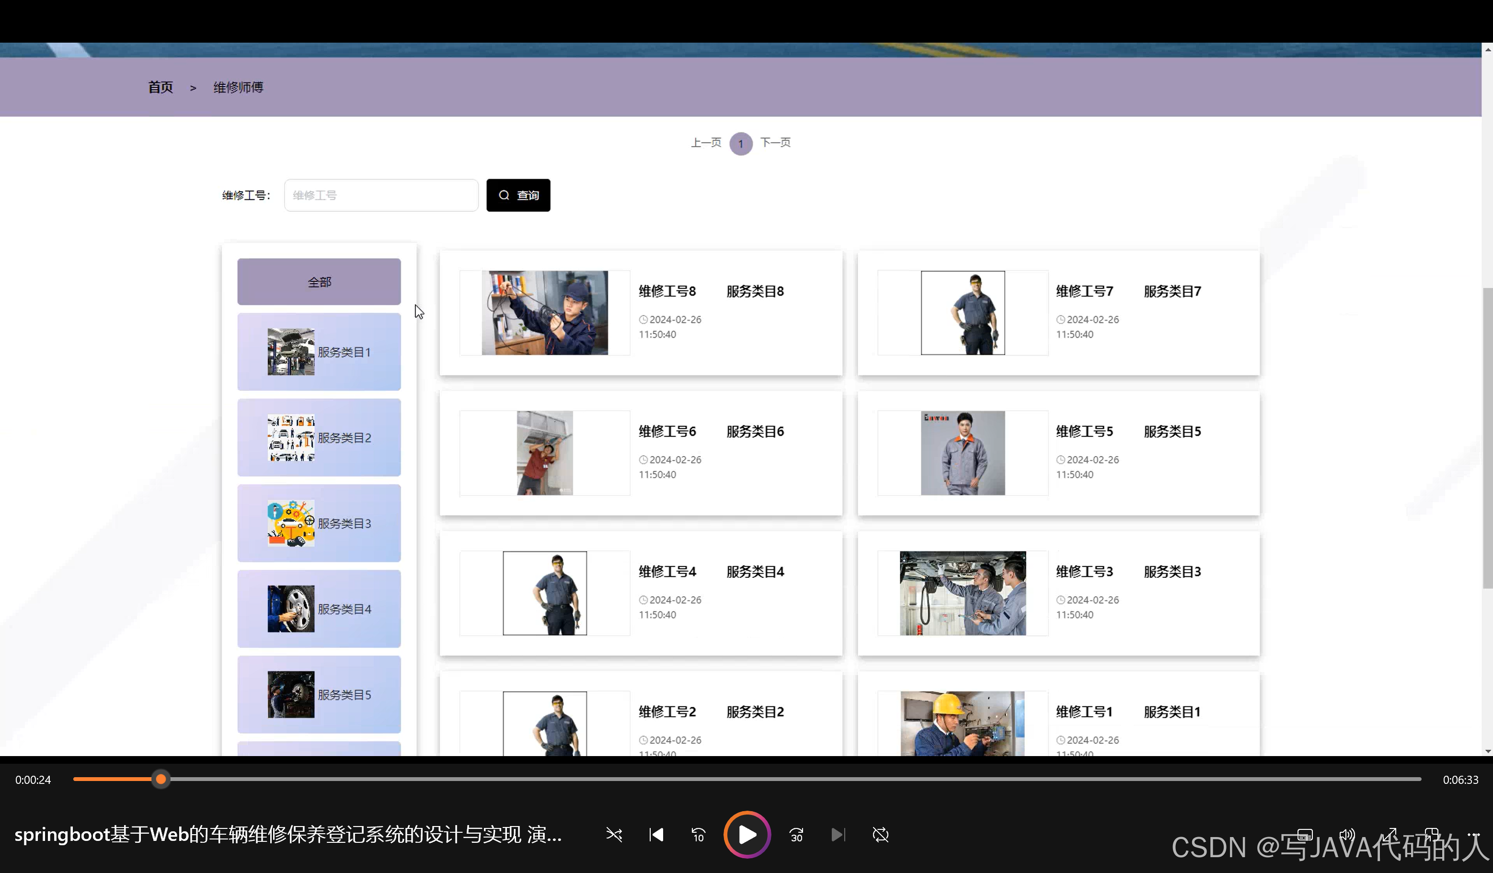The image size is (1493, 873).
Task: Open the 维修工号5 photo thumbnail
Action: [963, 453]
